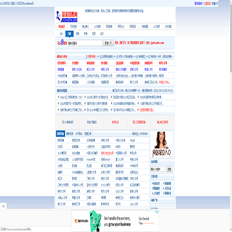Click the down chevron tab at bottom left
Image resolution: width=232 pixels, height=232 pixels.
point(3,206)
